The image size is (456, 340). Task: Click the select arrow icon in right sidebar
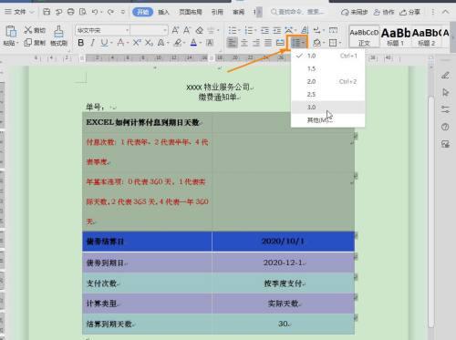click(x=445, y=92)
